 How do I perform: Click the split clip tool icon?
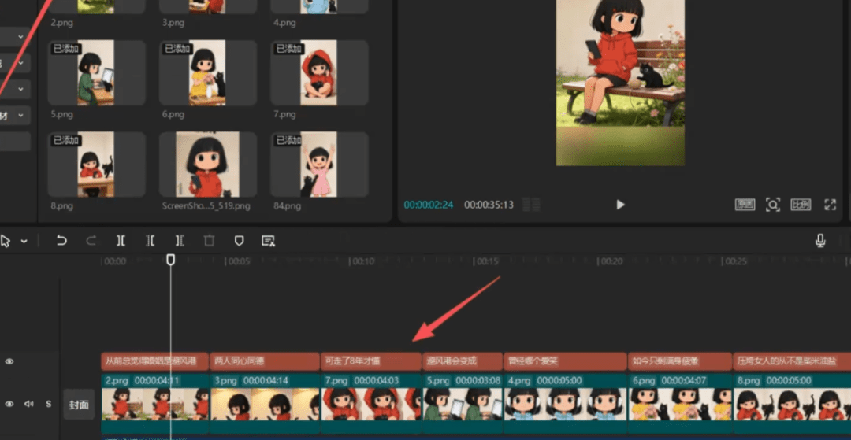pos(121,241)
